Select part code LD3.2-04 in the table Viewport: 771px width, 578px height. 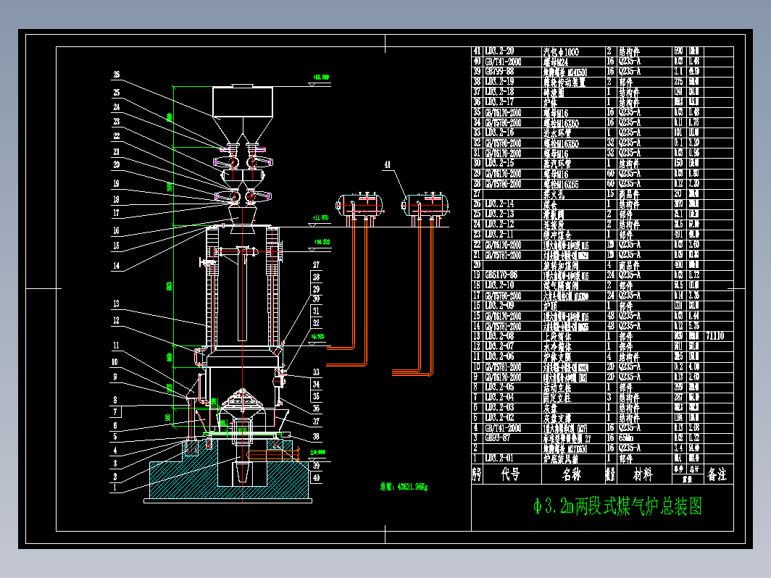[x=499, y=397]
